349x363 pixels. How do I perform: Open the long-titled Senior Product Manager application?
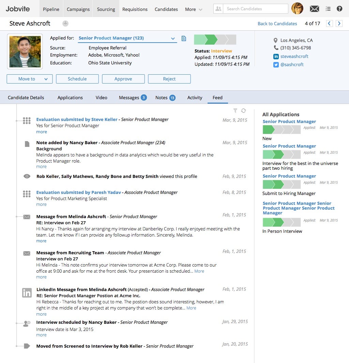tap(299, 208)
